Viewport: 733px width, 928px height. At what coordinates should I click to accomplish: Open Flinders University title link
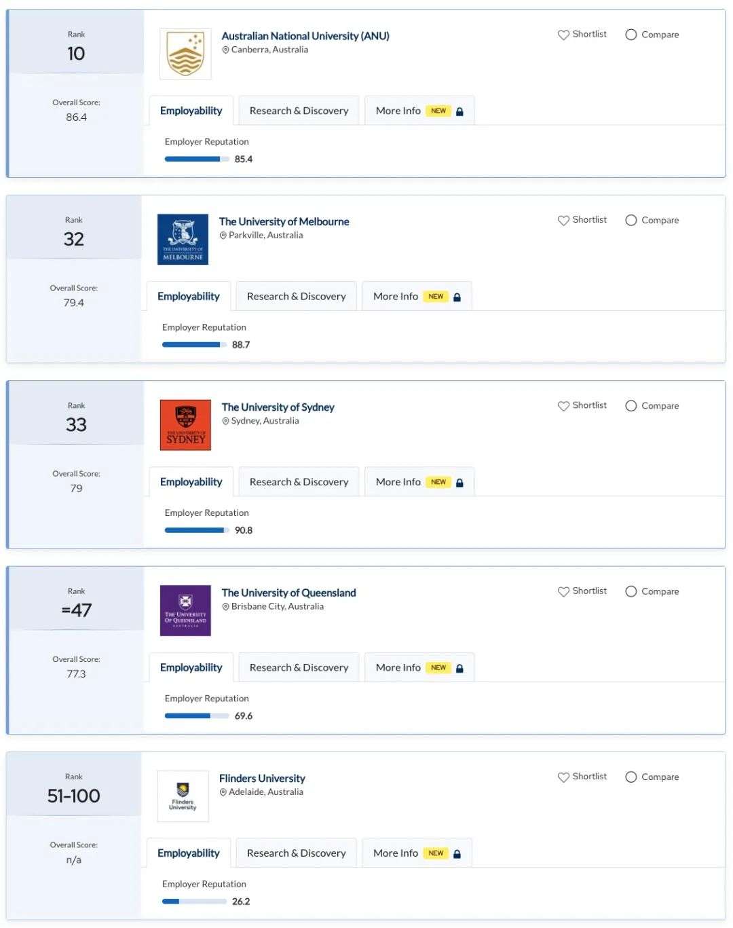coord(262,778)
